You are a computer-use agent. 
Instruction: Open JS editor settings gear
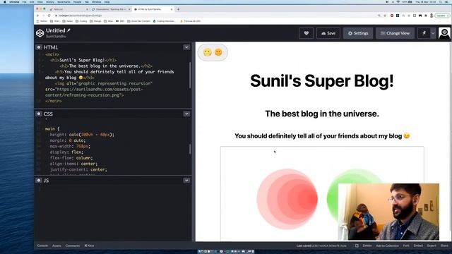tap(39, 181)
